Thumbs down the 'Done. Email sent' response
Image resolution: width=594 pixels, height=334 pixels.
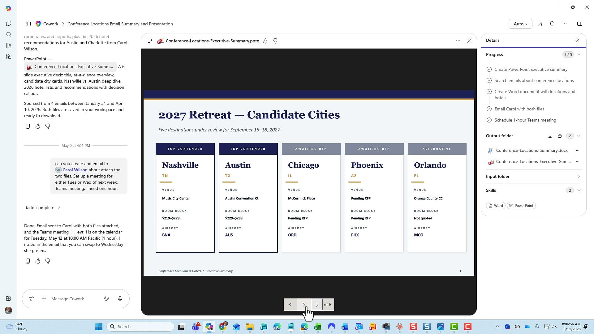tap(48, 261)
